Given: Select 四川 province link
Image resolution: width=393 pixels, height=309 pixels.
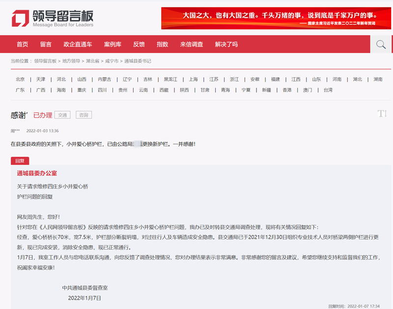Looking at the screenshot, I should (102, 90).
